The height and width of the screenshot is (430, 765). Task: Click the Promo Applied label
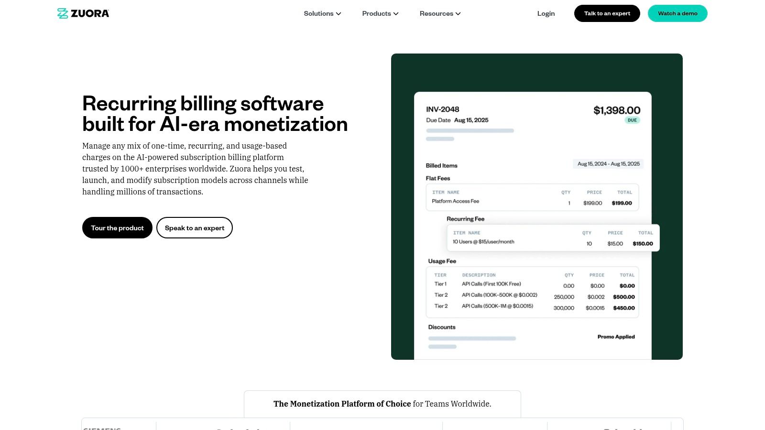(616, 337)
